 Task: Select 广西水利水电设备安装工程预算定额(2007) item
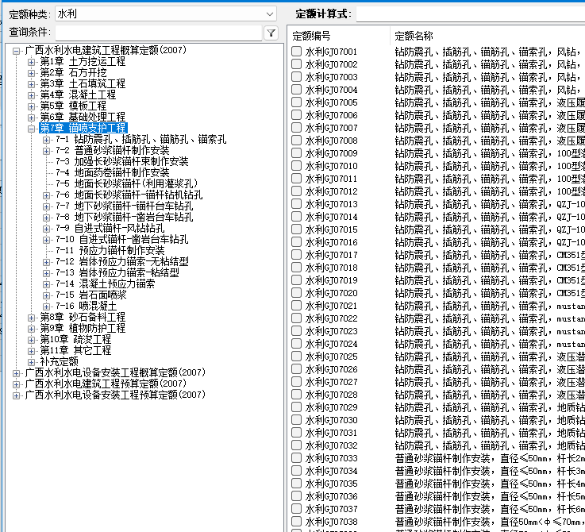(x=115, y=395)
